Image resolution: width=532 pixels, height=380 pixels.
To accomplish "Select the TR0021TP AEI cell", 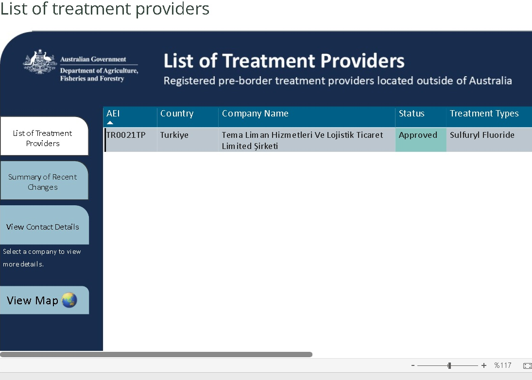I will (x=126, y=135).
